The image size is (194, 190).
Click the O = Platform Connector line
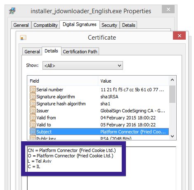click(x=71, y=156)
